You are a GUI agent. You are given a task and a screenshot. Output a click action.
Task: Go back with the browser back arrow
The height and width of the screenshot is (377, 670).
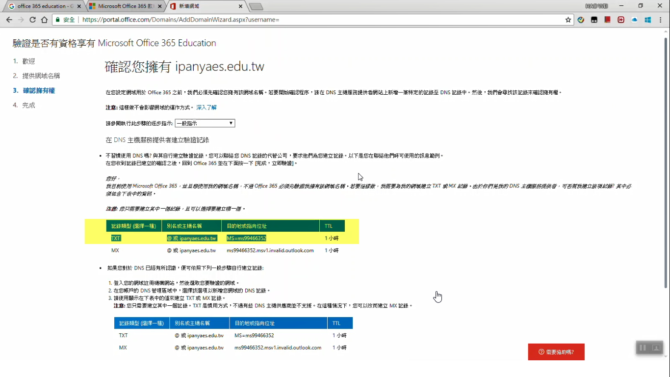9,20
